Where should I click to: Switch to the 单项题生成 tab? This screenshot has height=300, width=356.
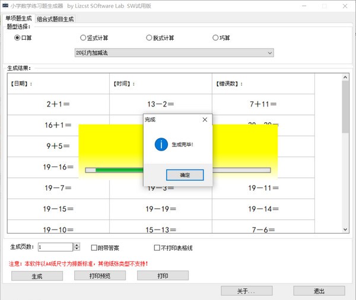[x=18, y=18]
